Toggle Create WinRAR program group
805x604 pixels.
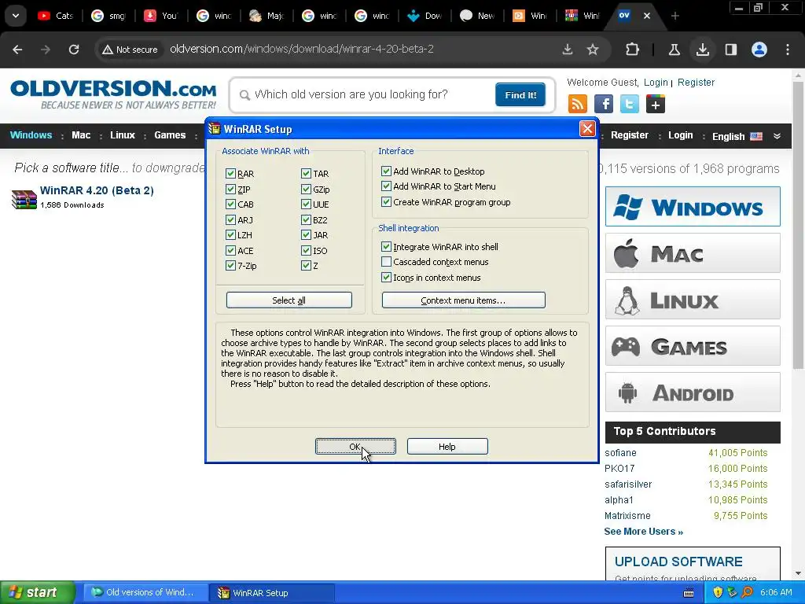pos(386,202)
